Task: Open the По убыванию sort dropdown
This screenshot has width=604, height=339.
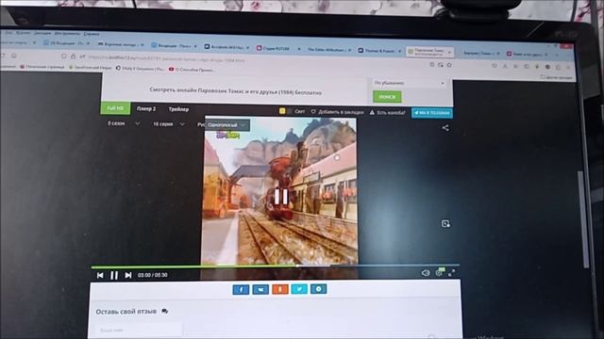Action: point(409,83)
